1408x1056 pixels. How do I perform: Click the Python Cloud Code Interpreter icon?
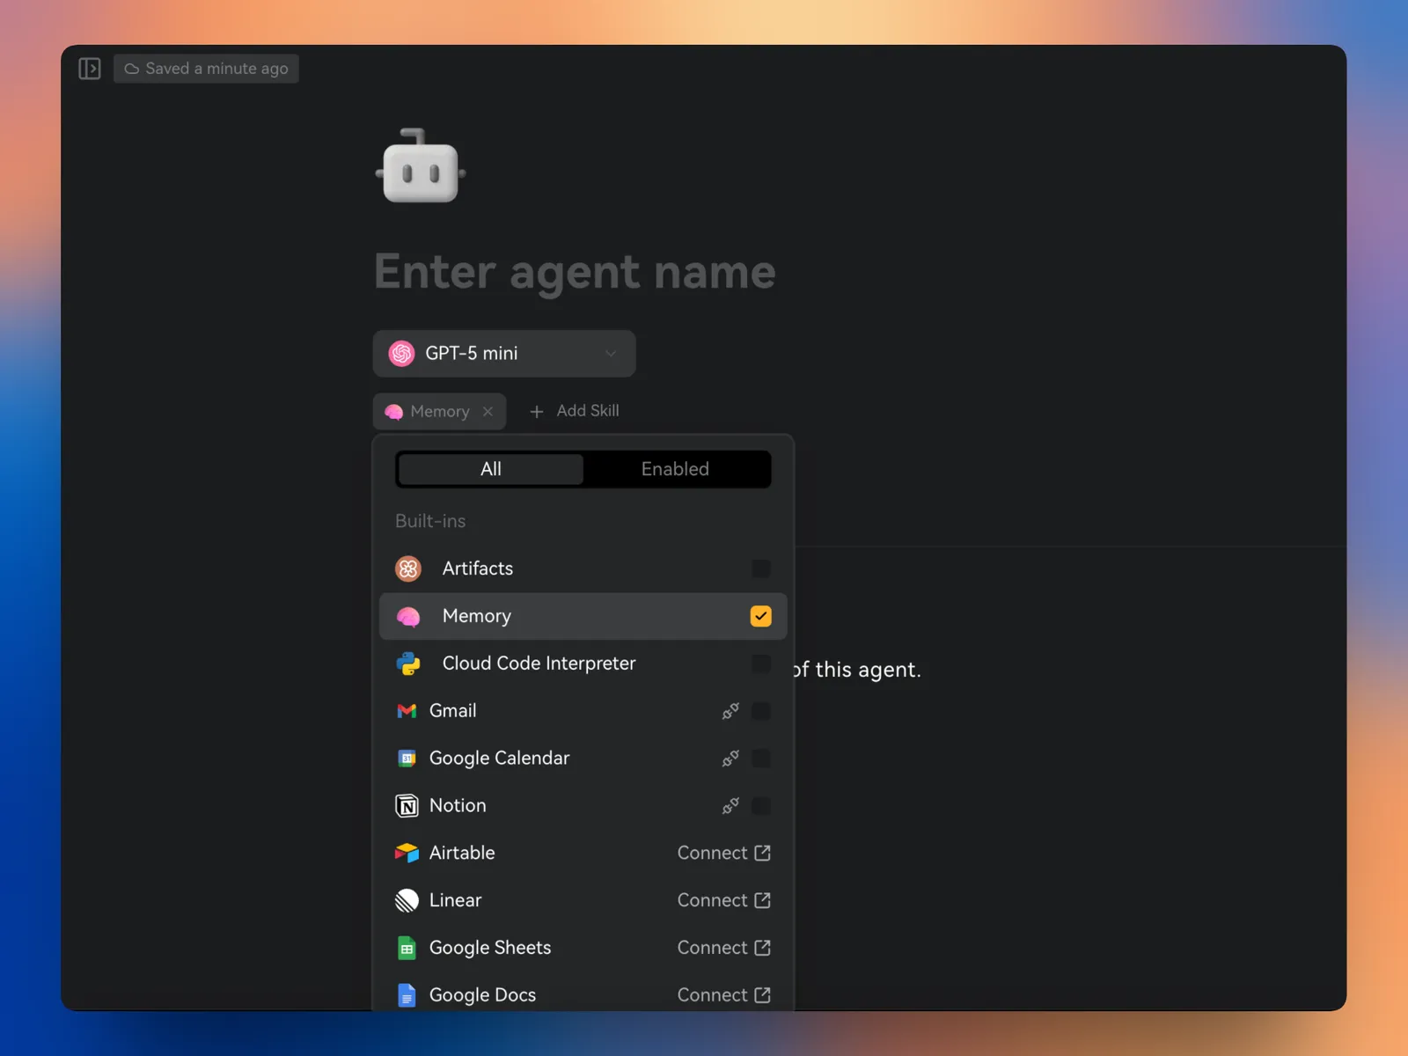pyautogui.click(x=408, y=664)
